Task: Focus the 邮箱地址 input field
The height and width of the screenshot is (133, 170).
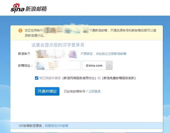Action: (58, 65)
